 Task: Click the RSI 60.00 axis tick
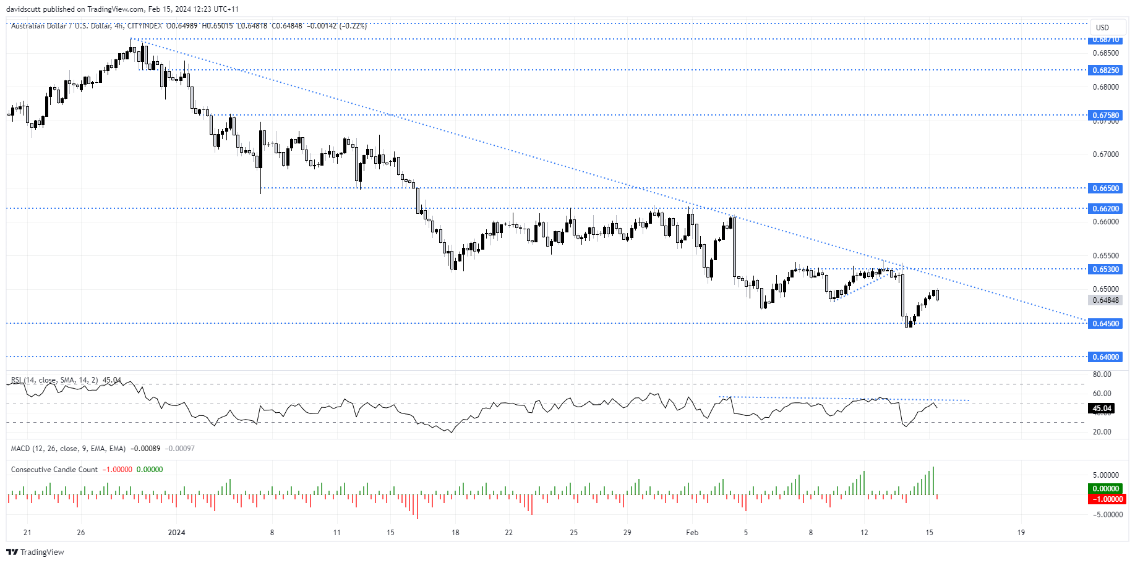(x=1102, y=394)
